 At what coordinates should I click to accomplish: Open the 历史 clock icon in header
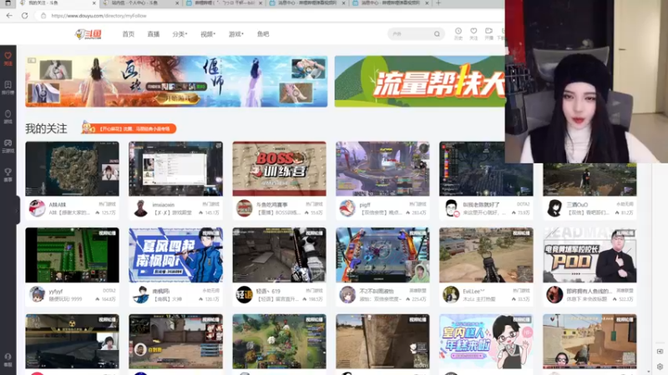coord(458,33)
